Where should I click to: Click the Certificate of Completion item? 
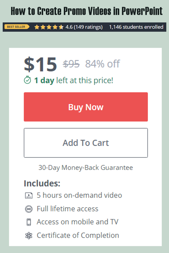coord(78,235)
